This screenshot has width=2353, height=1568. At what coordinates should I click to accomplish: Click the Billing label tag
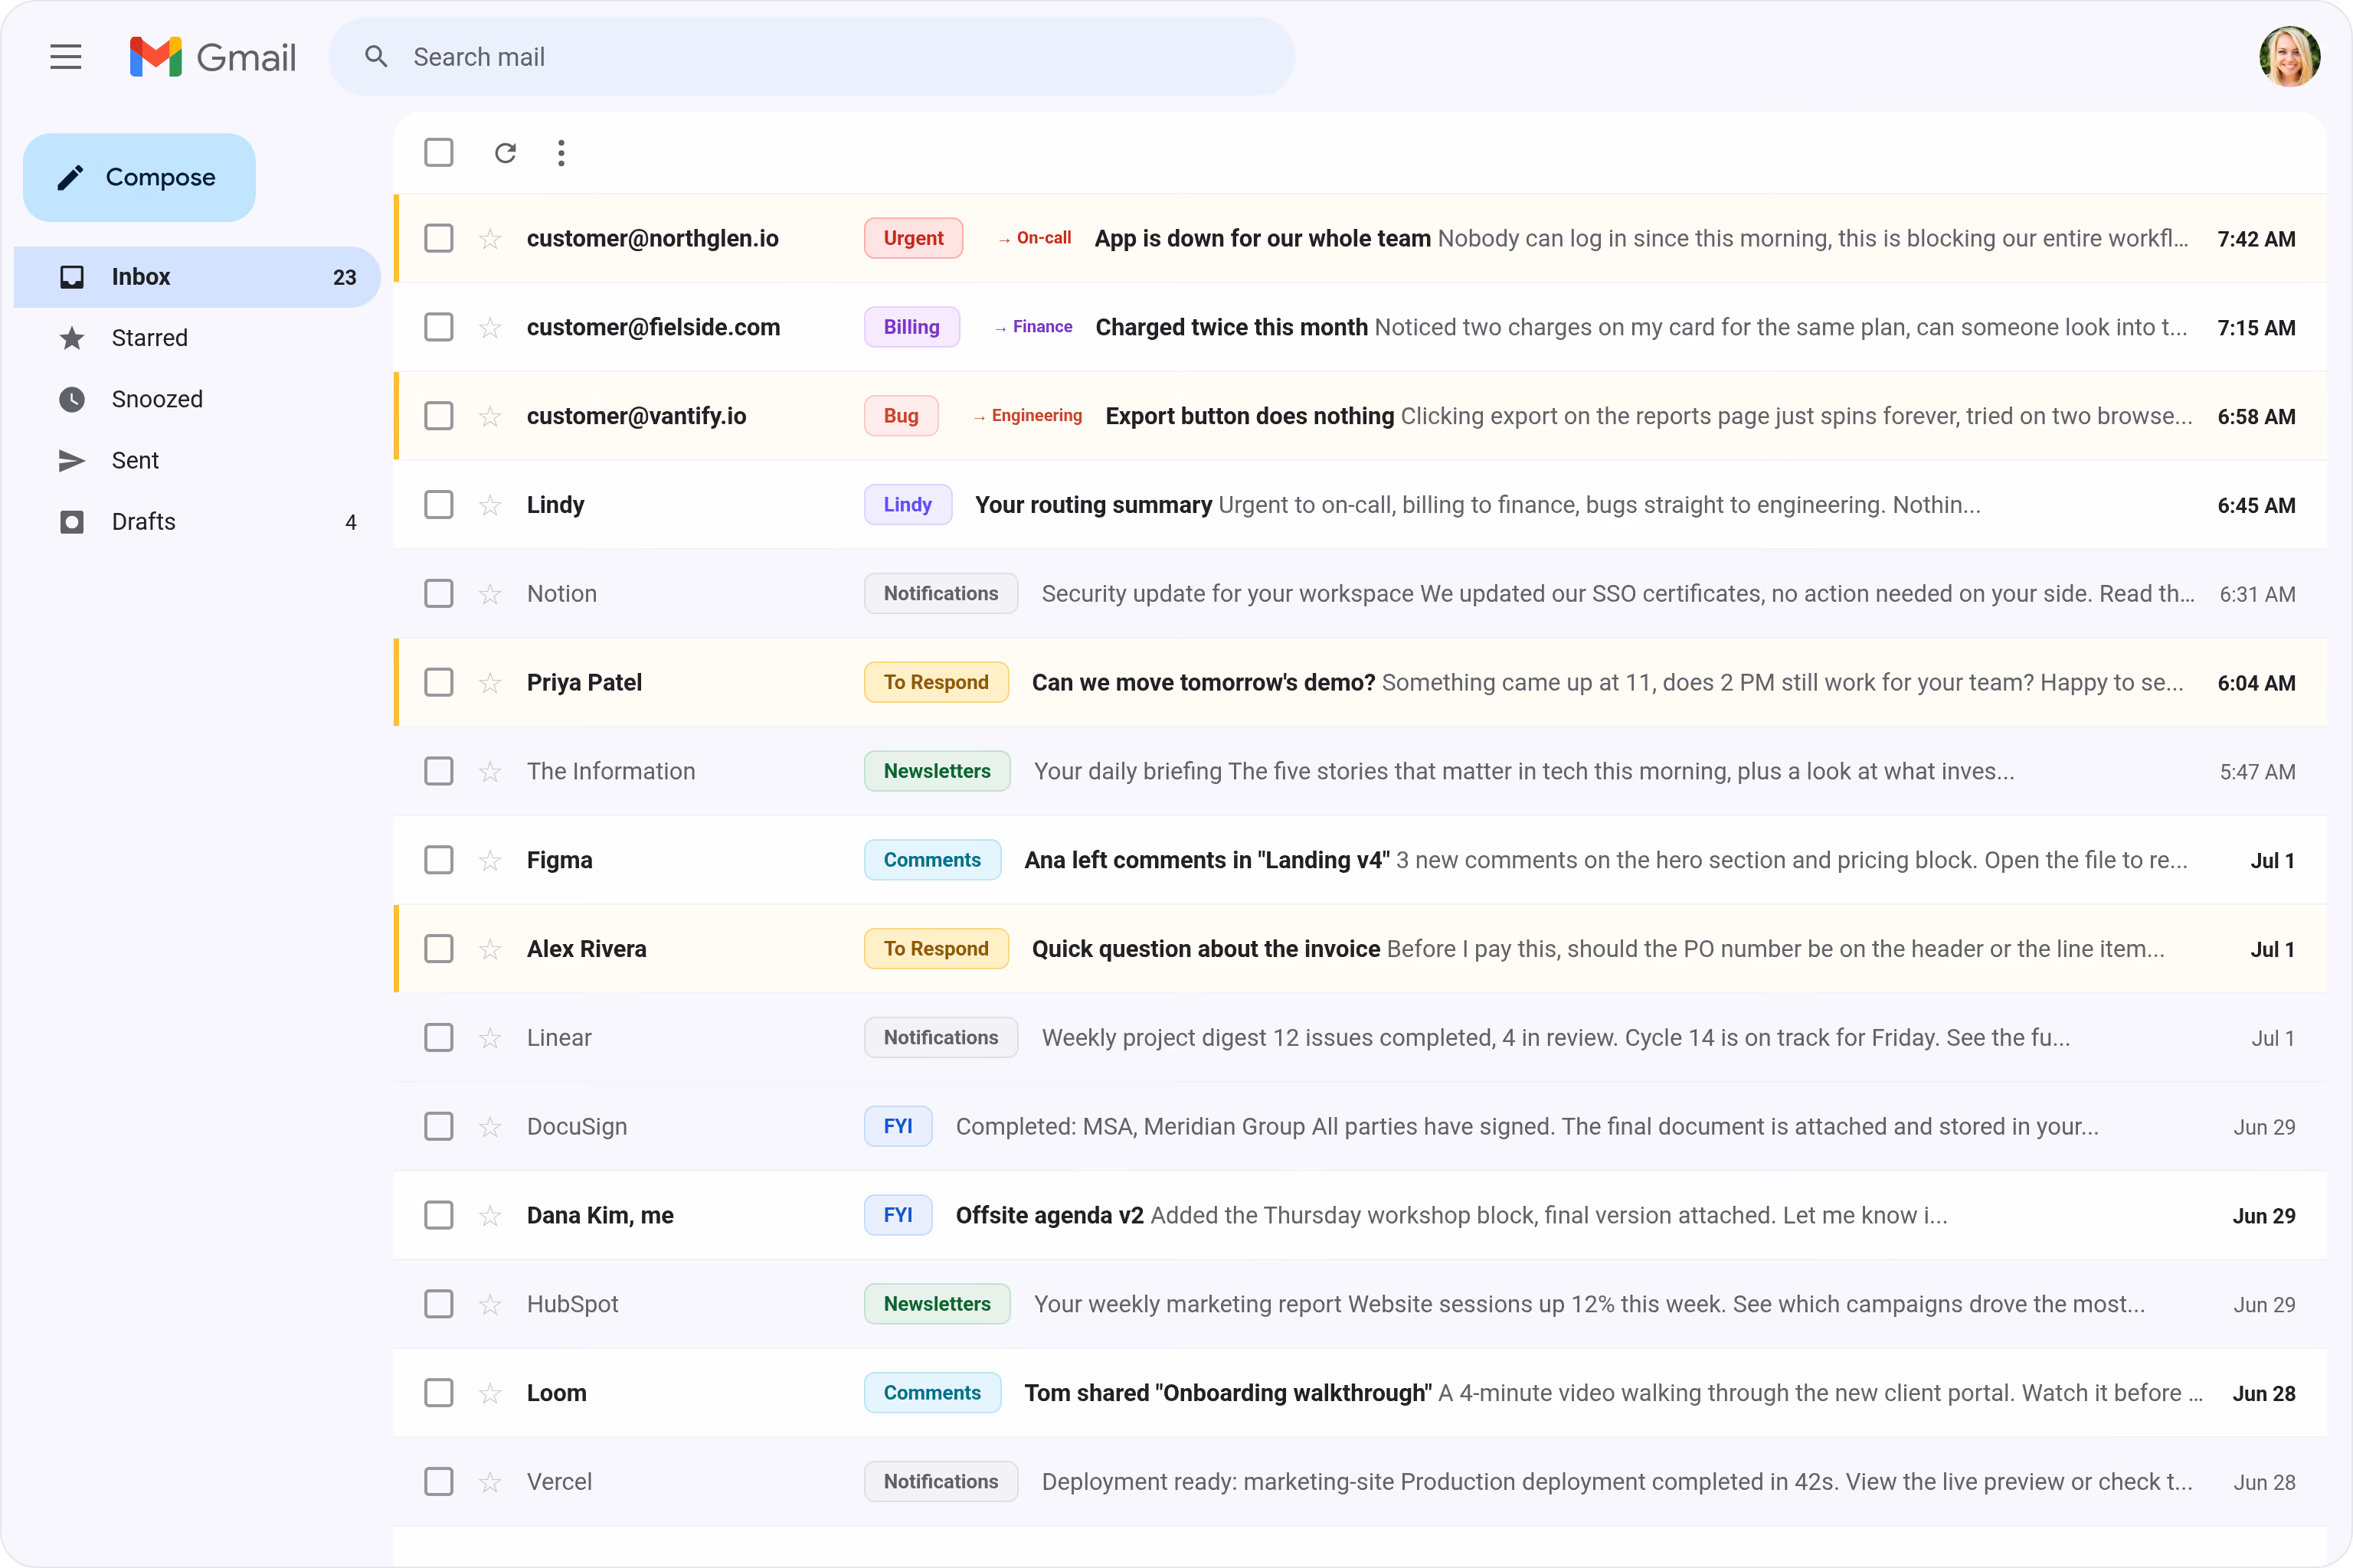tap(911, 328)
